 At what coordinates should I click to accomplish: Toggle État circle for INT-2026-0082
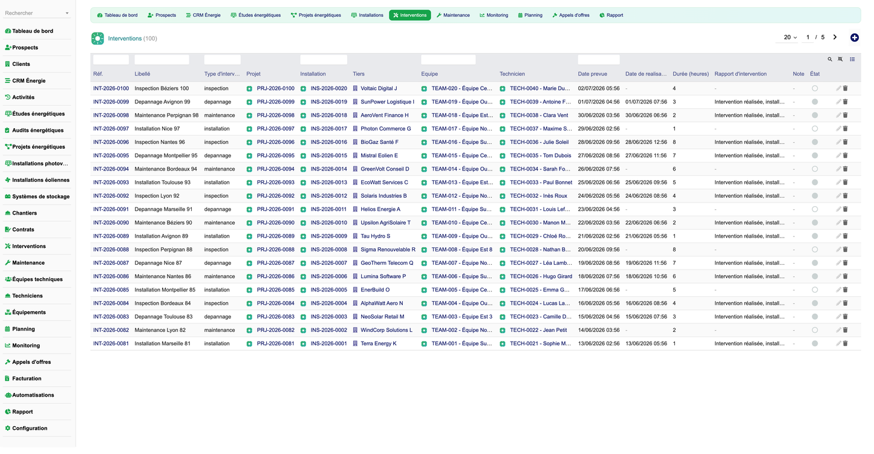[815, 330]
